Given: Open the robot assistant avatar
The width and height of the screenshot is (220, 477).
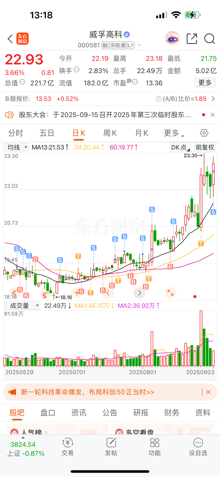Looking at the screenshot, I should coord(172,39).
